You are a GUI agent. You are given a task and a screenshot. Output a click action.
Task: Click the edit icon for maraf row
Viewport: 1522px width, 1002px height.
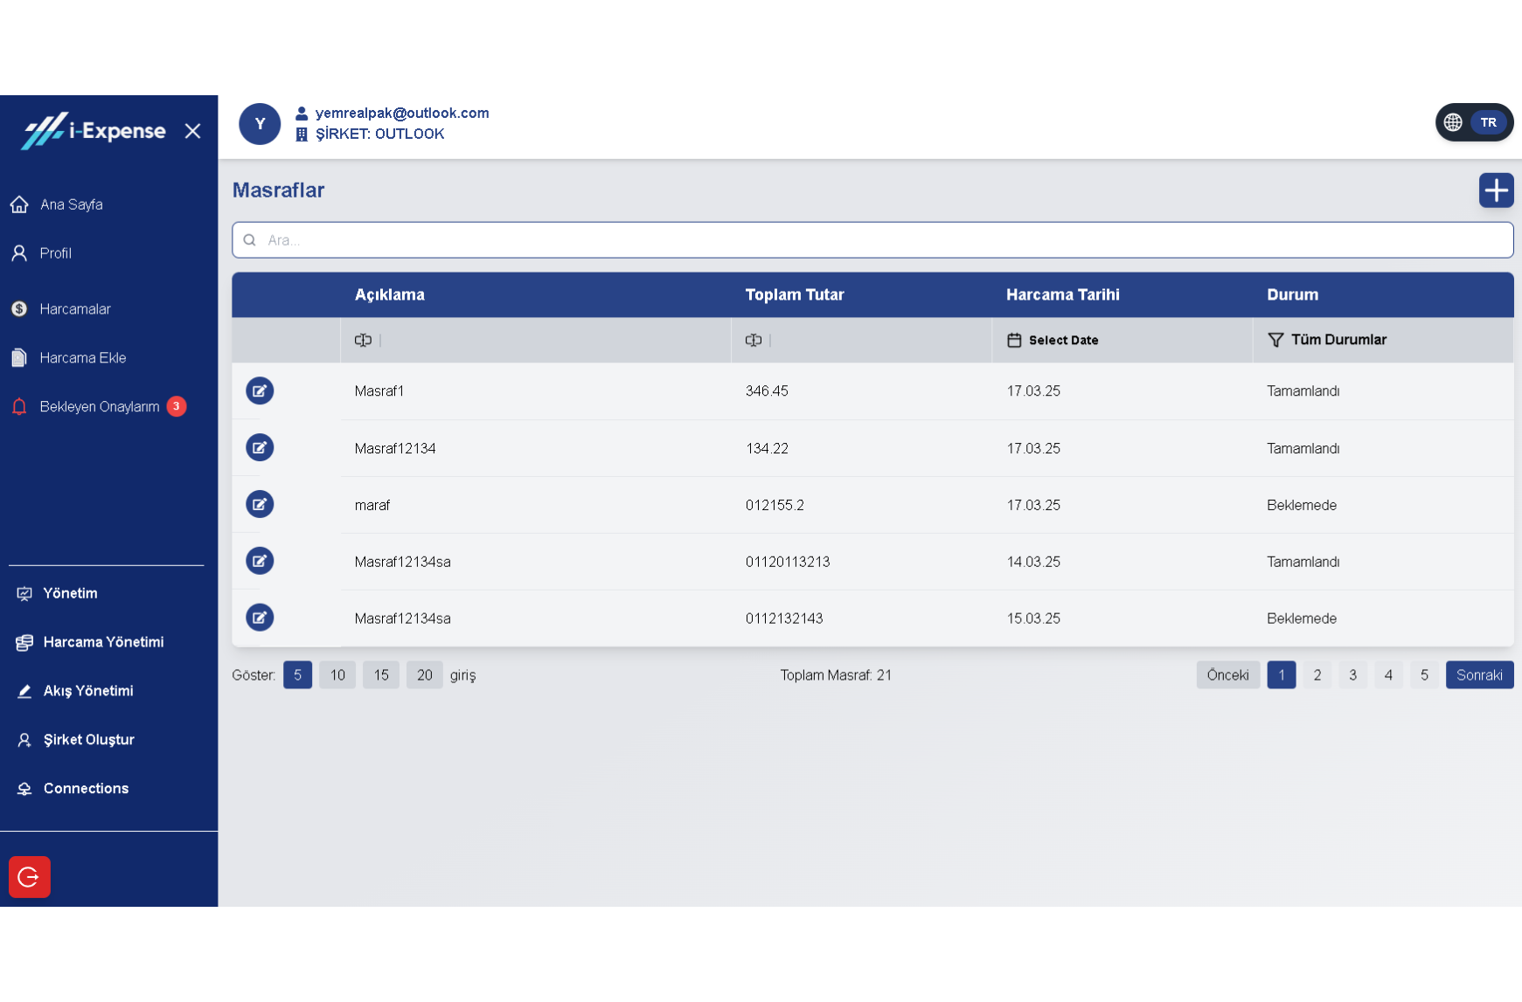pos(260,504)
